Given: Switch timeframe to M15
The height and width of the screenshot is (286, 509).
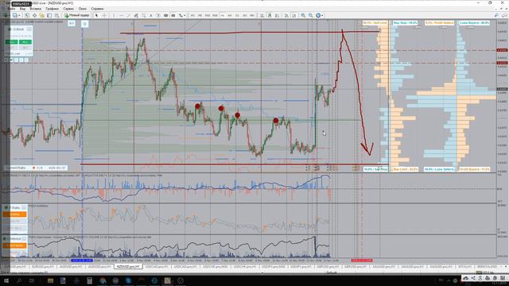Looking at the screenshot, I should tap(208, 15).
